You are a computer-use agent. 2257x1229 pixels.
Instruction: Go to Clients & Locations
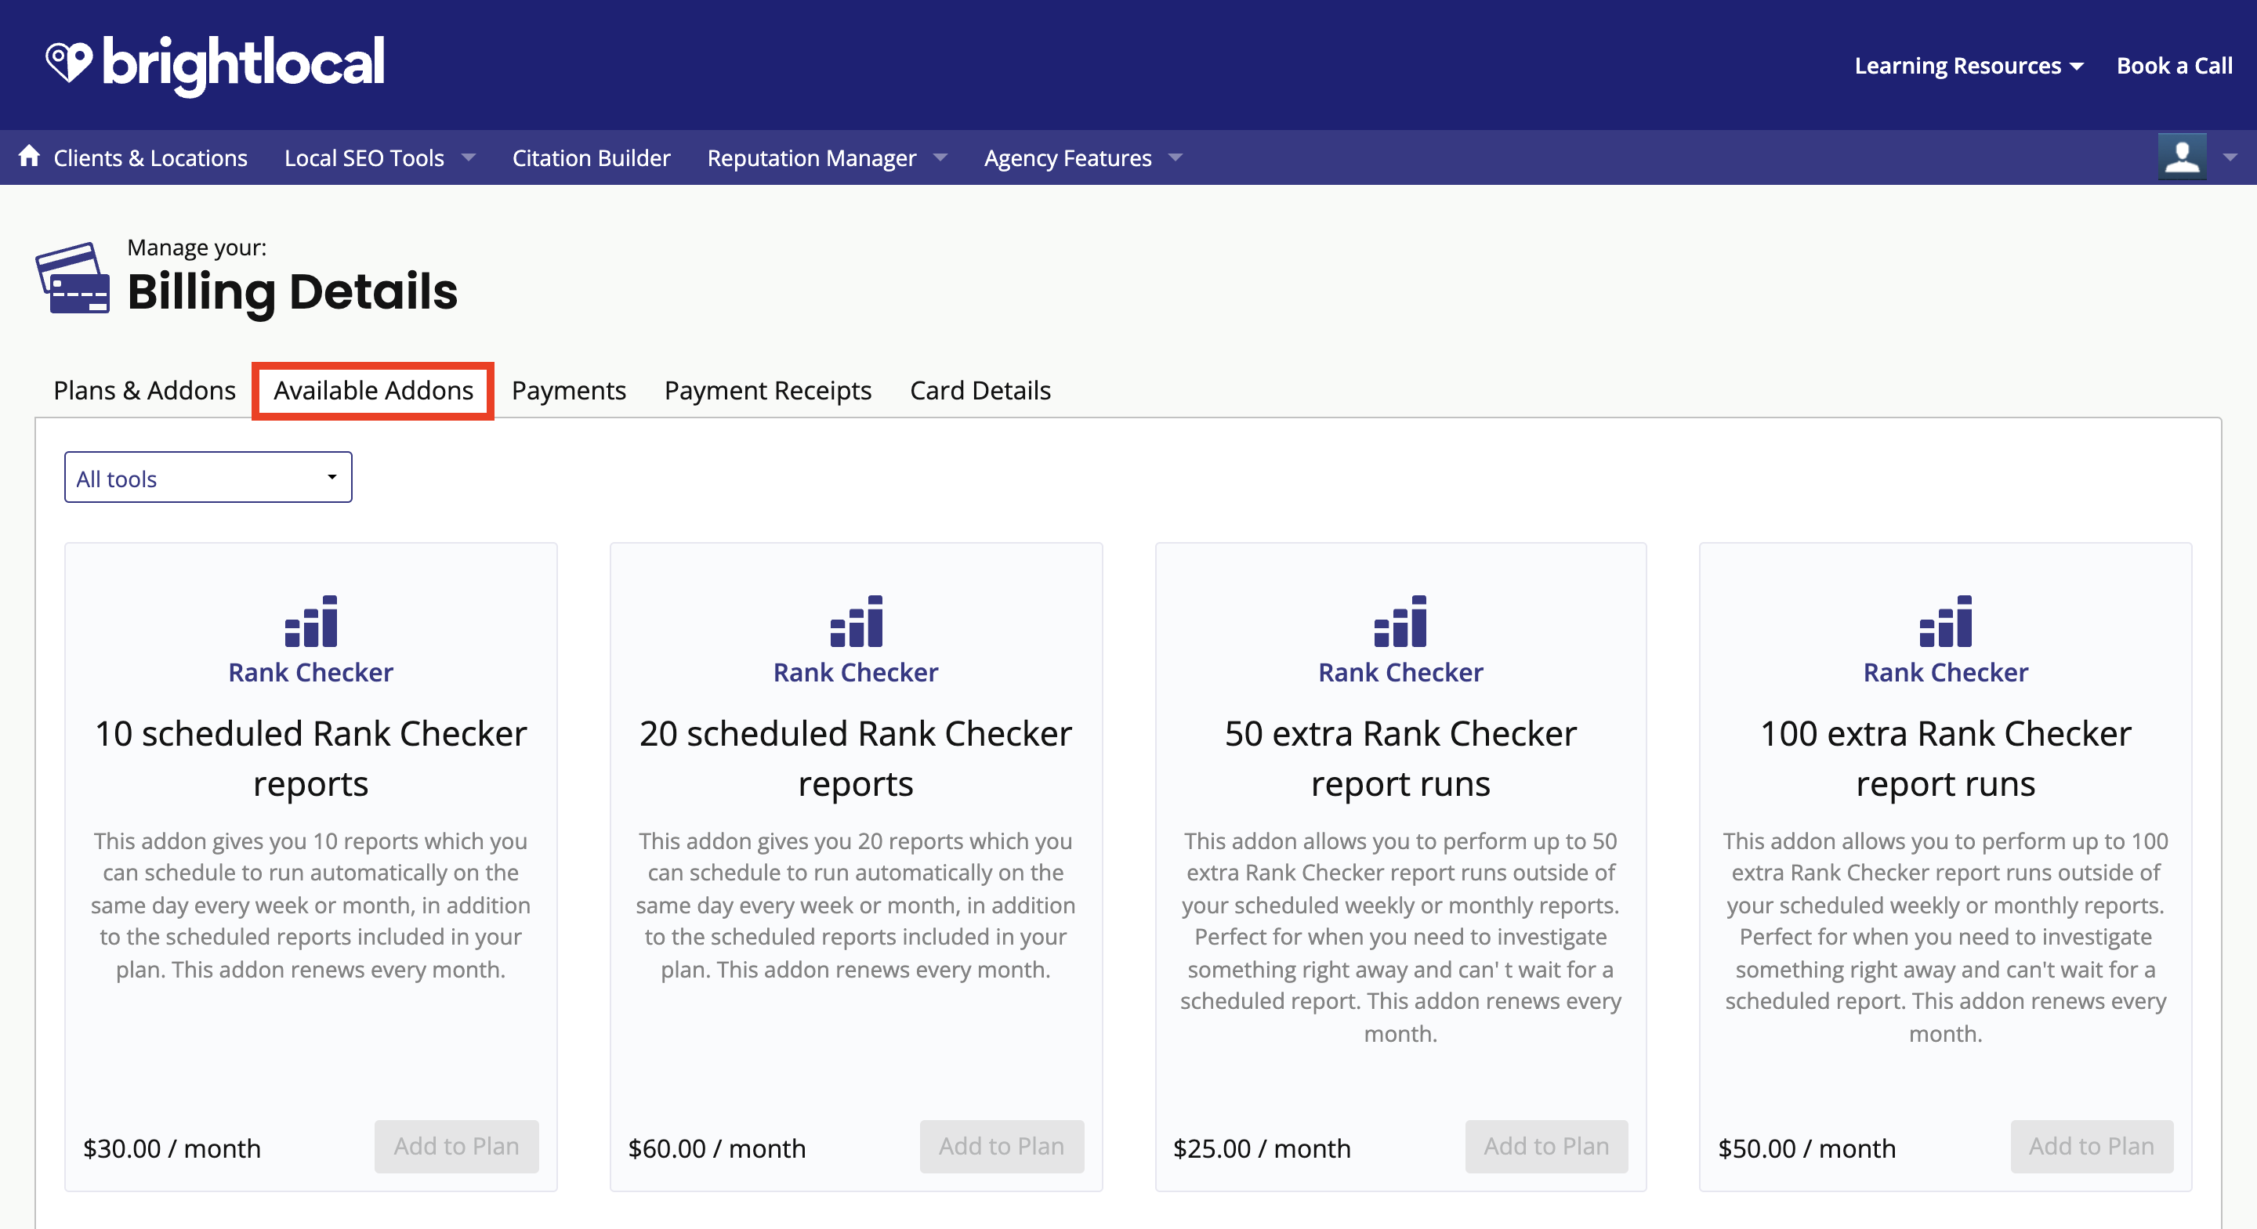(x=150, y=157)
